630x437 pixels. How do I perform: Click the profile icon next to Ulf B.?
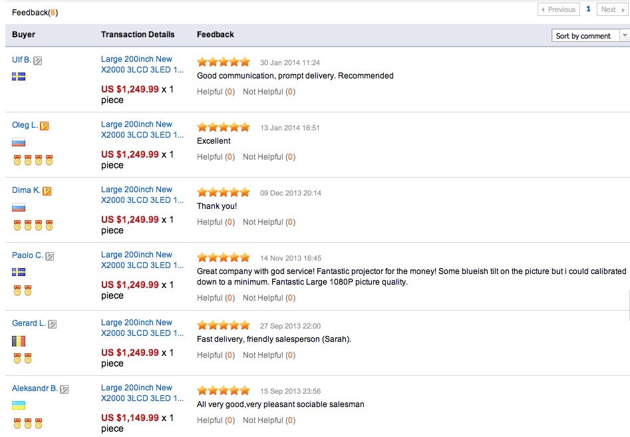38,61
